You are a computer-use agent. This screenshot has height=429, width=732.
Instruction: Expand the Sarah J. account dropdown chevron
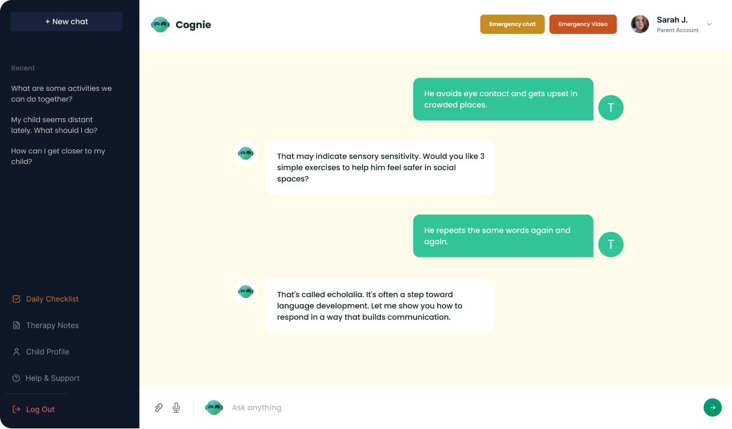click(709, 24)
